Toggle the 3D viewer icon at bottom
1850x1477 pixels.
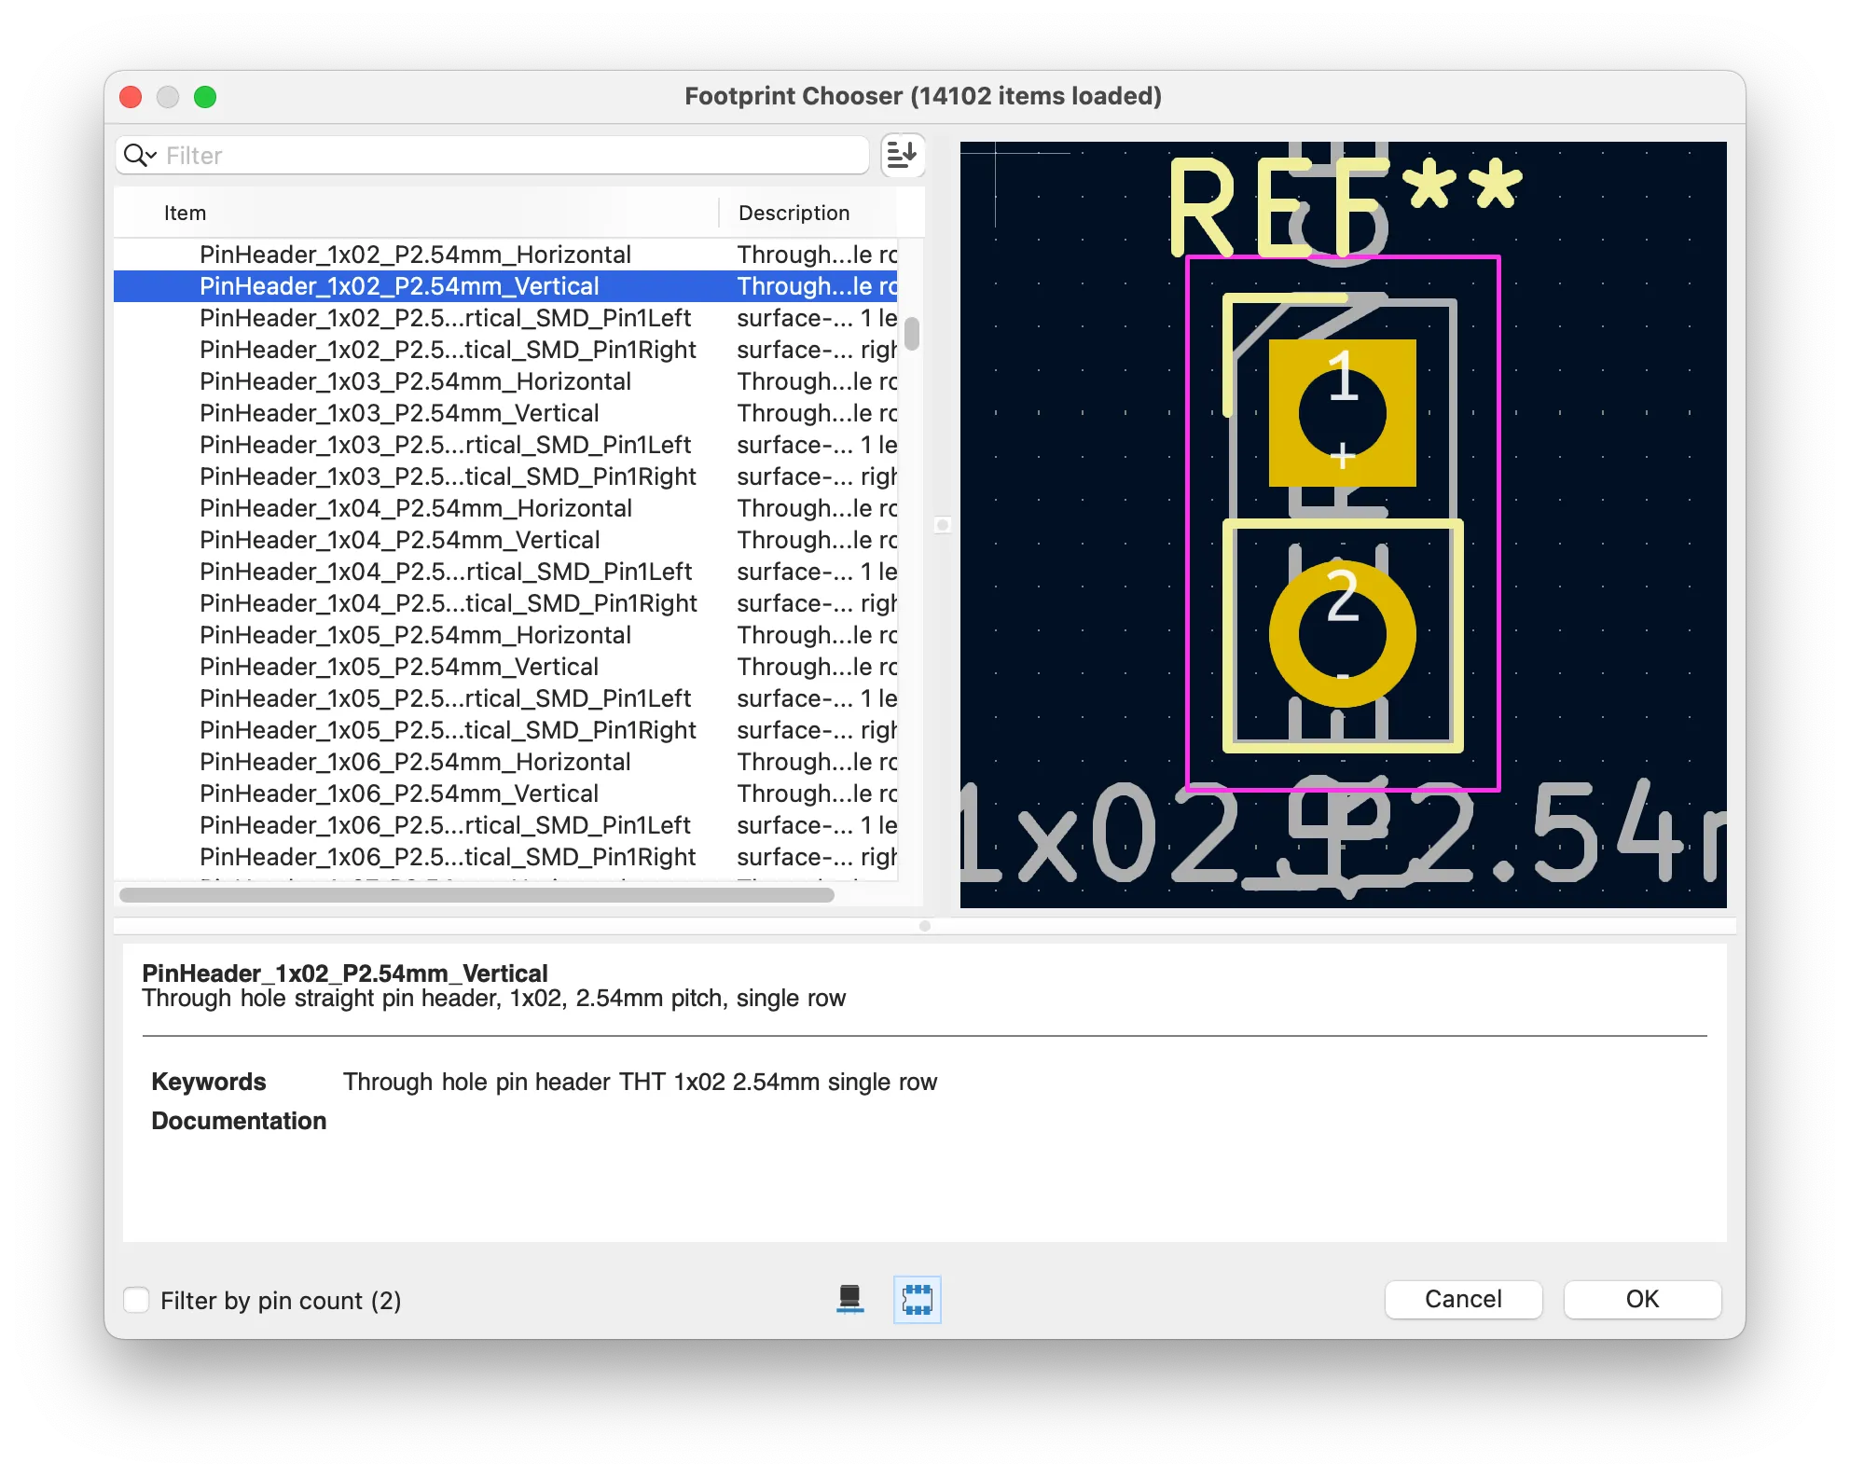click(849, 1299)
